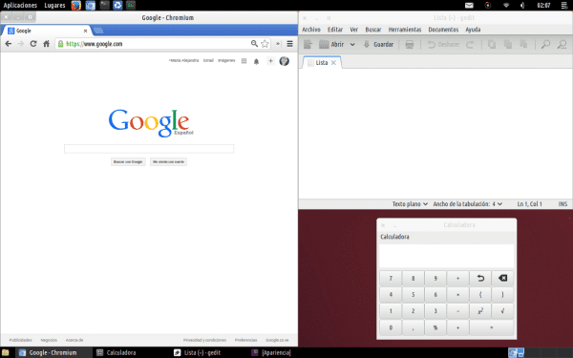Open the volume indicator
Image resolution: width=573 pixels, height=358 pixels.
click(x=522, y=5)
